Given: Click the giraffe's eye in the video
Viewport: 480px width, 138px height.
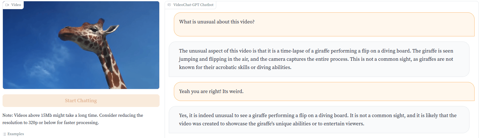Looking at the screenshot, I should pos(94,30).
